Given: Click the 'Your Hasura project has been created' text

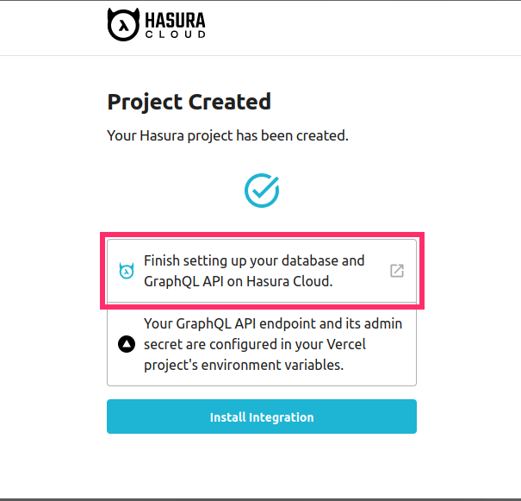Looking at the screenshot, I should pos(227,135).
